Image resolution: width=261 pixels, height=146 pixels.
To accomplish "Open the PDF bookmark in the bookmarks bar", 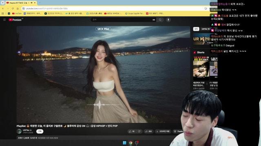I will click(x=155, y=13).
